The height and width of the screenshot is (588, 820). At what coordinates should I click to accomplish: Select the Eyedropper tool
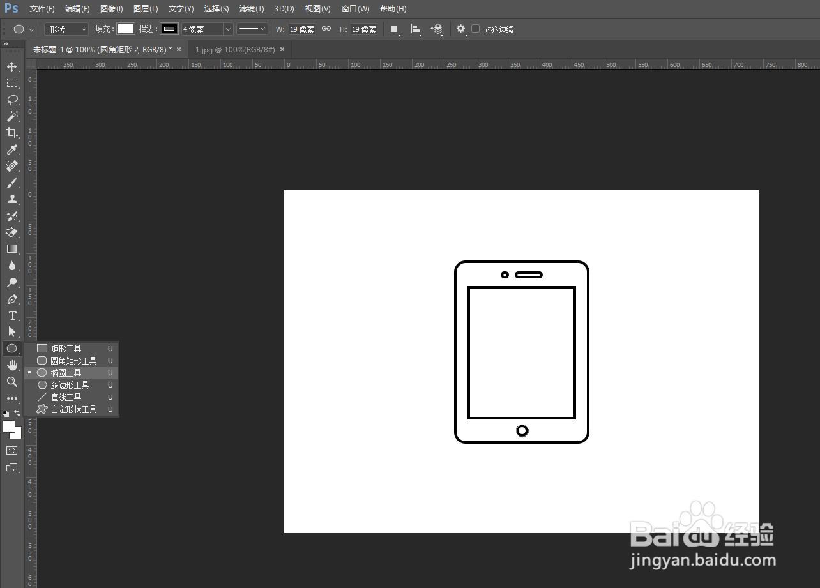(12, 149)
